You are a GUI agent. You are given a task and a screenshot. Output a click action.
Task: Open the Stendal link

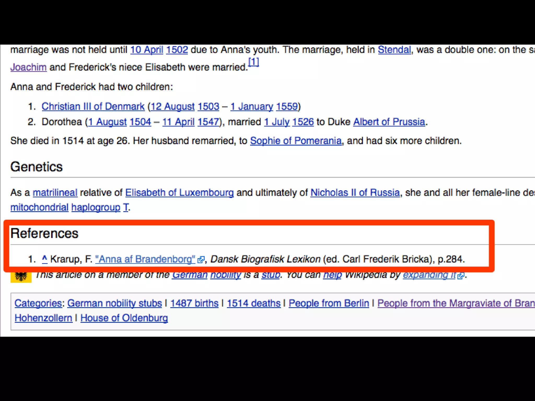394,50
